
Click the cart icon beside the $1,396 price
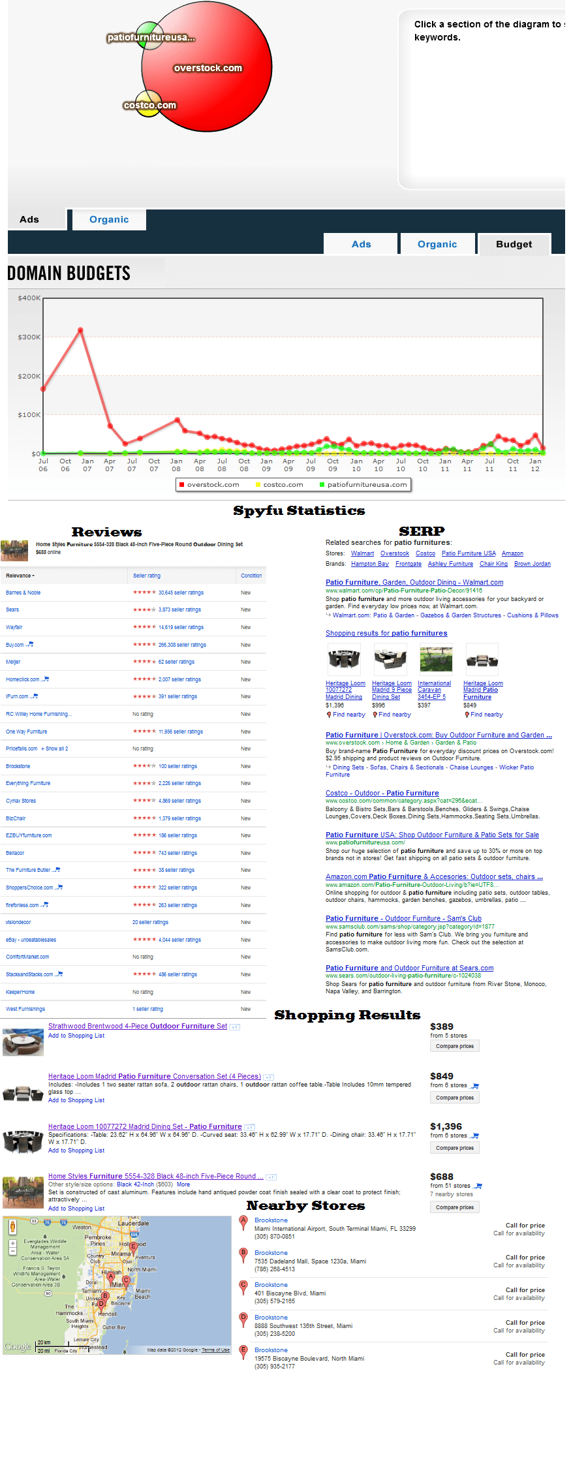pos(475,1136)
